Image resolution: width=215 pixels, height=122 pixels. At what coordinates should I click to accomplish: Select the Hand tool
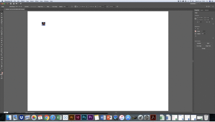tap(2, 66)
